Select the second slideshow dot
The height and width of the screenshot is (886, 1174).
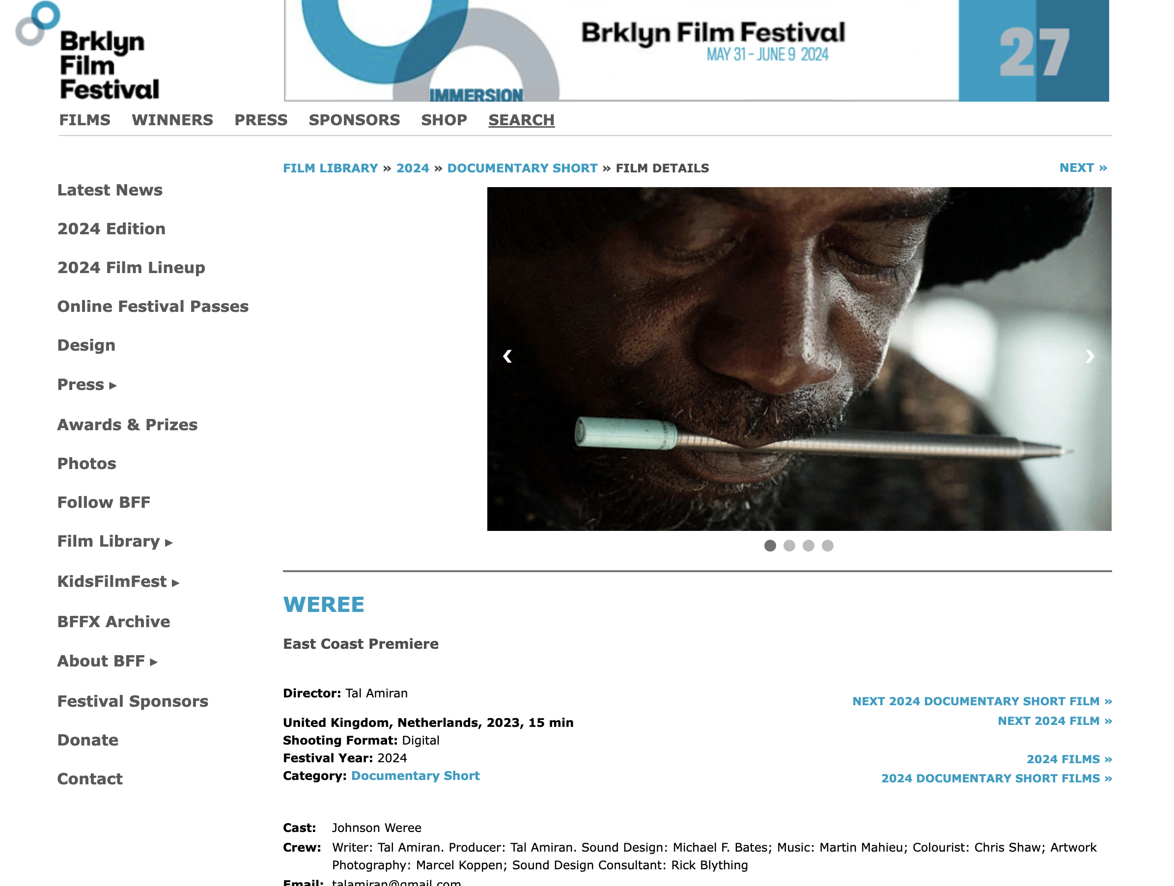(x=789, y=545)
